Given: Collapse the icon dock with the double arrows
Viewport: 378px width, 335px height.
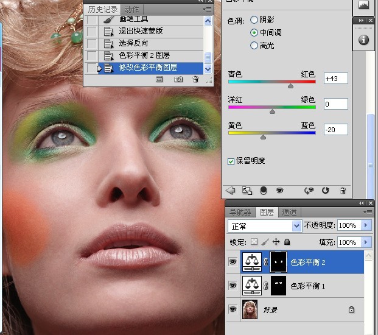Looking at the screenshot, I should [x=361, y=21].
